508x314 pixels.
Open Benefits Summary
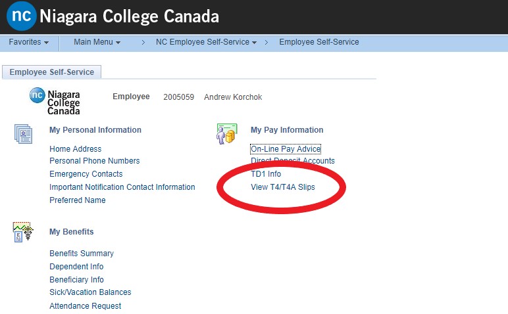(82, 254)
